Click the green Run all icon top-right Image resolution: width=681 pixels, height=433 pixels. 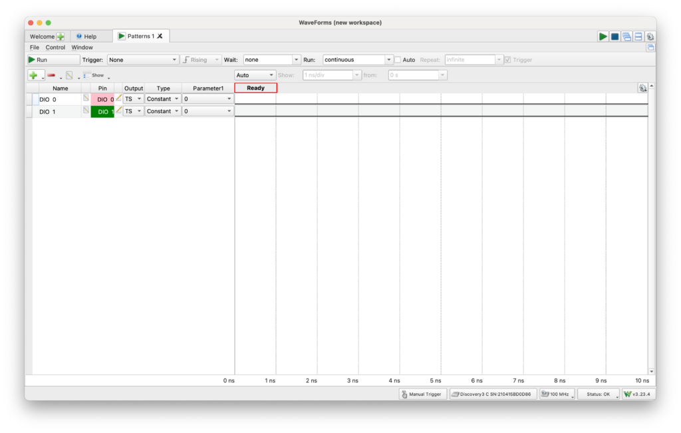pos(603,37)
